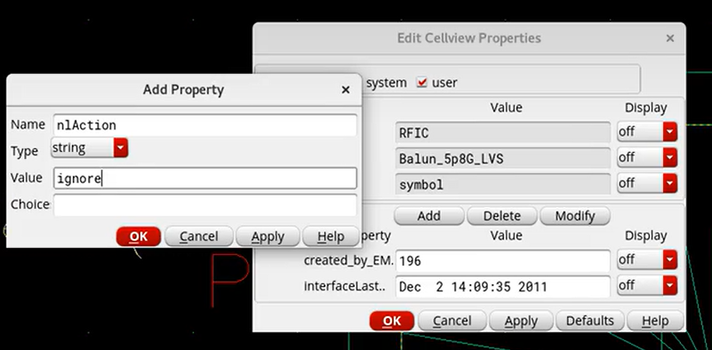Click the created_by_EM value field 196
712x350 pixels.
coord(503,260)
